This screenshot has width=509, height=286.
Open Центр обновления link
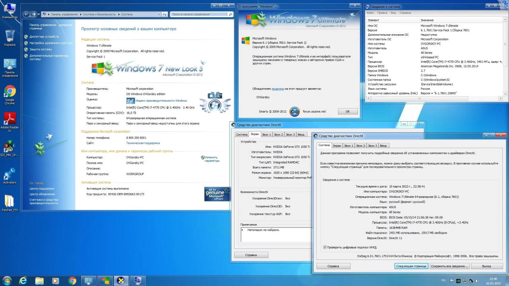pyautogui.click(x=42, y=194)
